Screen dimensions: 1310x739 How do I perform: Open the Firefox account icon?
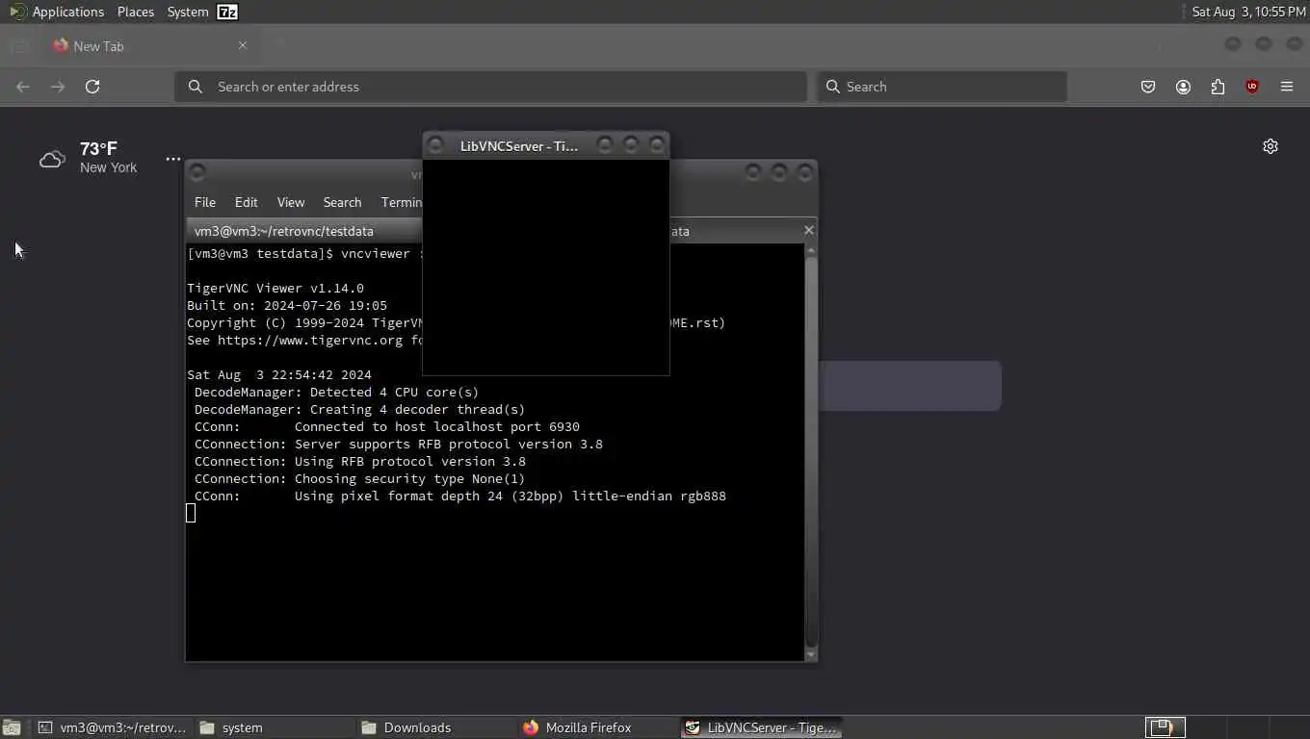point(1183,87)
